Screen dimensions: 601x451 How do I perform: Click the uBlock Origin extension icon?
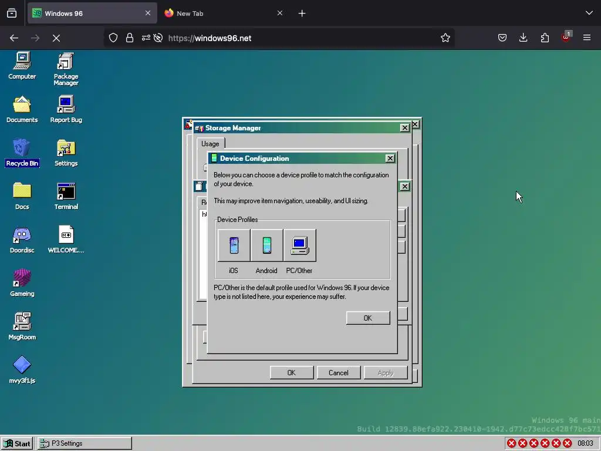point(566,37)
